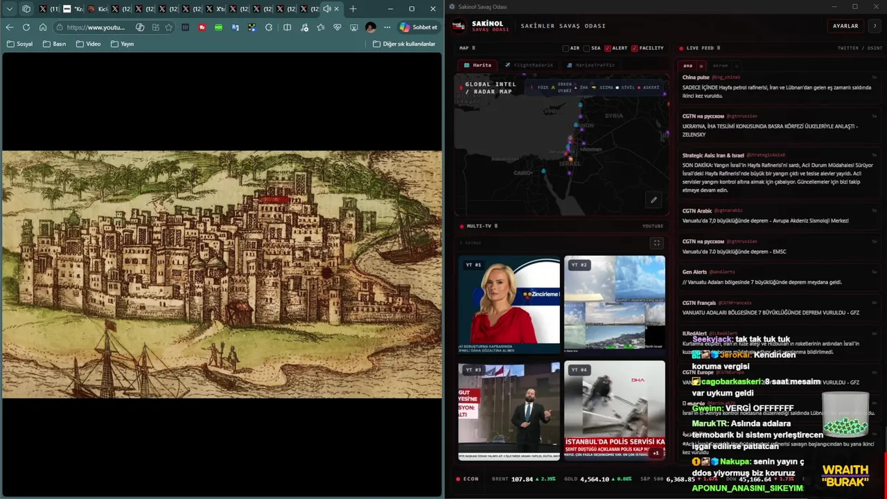Switch to the first X (11) browser tab

[x=49, y=9]
